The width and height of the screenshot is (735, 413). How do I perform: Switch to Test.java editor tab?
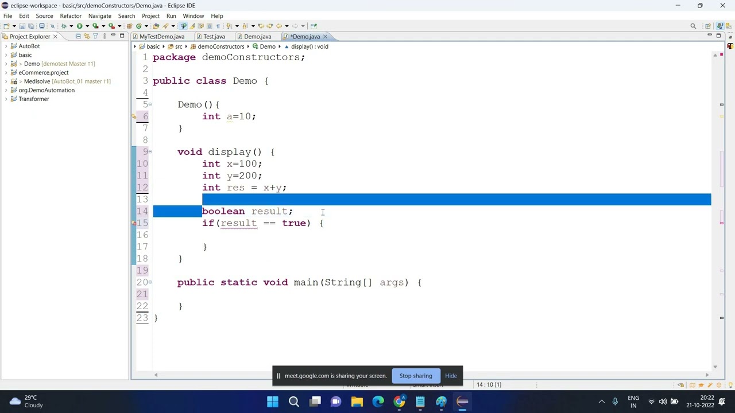214,37
